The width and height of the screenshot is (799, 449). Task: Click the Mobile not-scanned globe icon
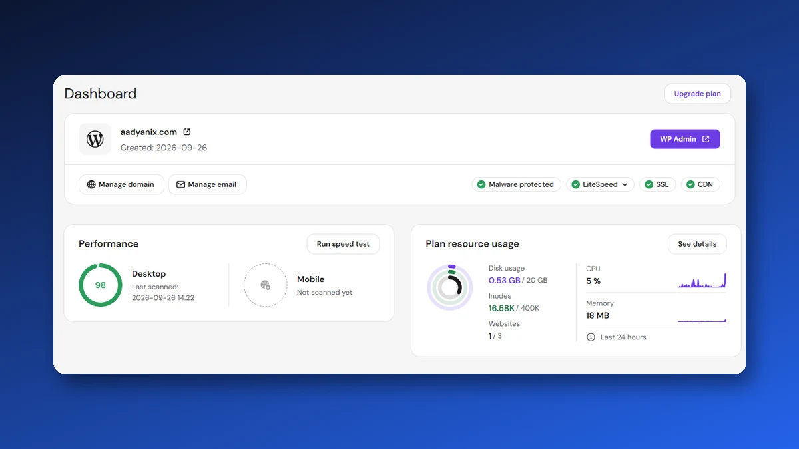[x=265, y=285]
